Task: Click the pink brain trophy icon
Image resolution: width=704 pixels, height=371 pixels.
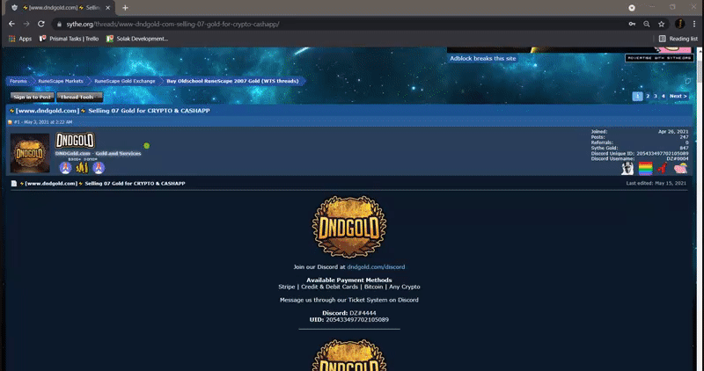Action: pyautogui.click(x=680, y=168)
